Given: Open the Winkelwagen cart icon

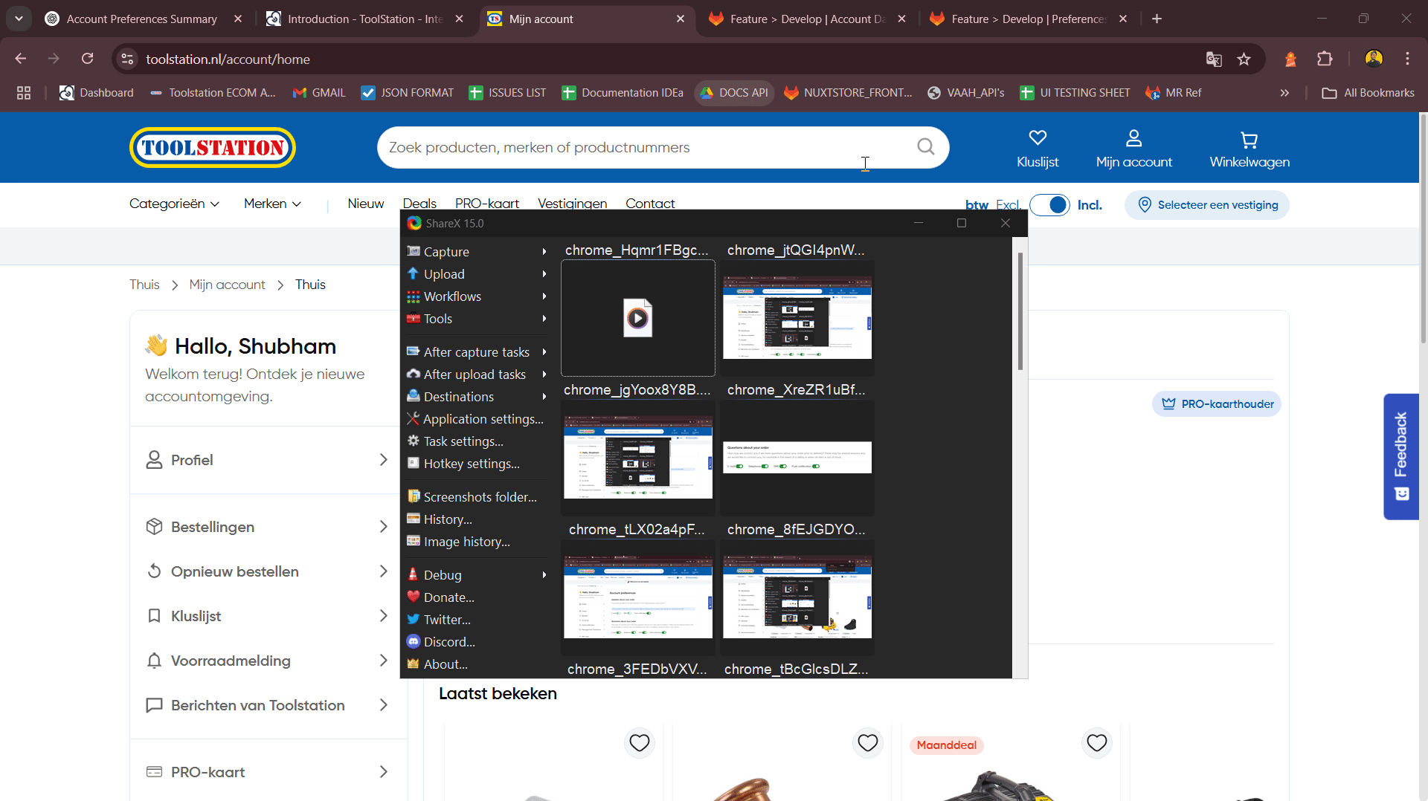Looking at the screenshot, I should click(1249, 140).
